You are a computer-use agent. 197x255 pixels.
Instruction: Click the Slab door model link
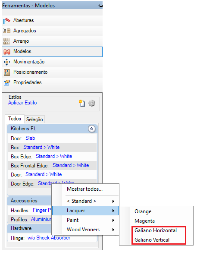pyautogui.click(x=30, y=138)
